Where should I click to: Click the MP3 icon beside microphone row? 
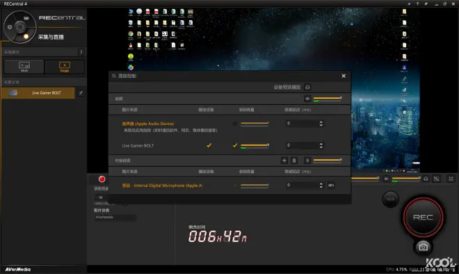click(331, 185)
